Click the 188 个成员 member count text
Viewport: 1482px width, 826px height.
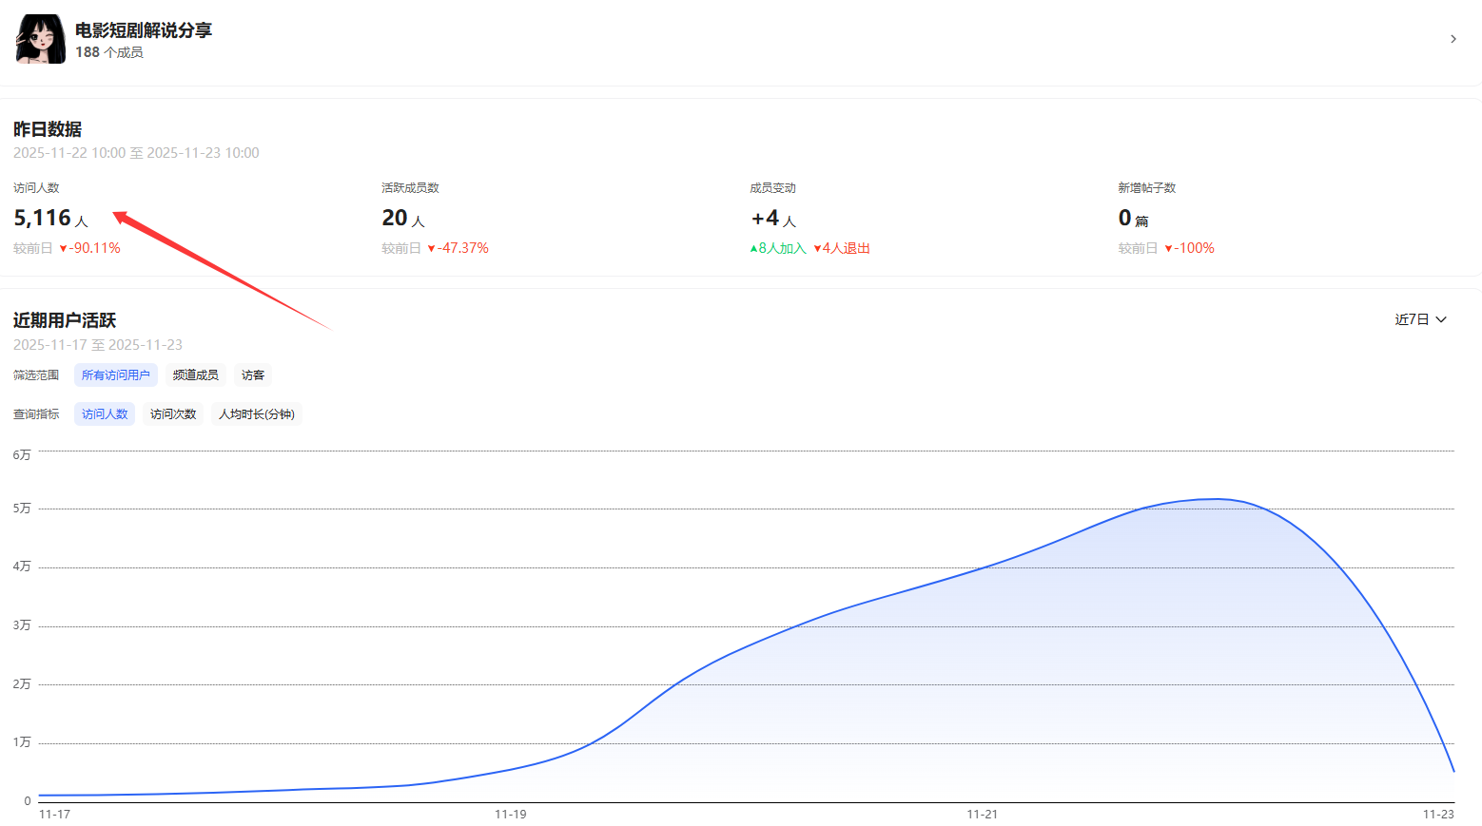coord(109,52)
